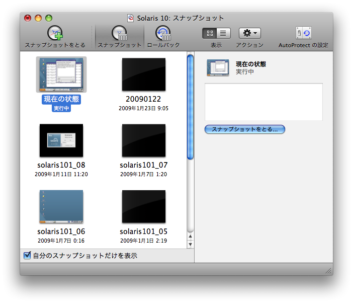This screenshot has width=353, height=303.
Task: Select the solaris101_05 snapshot thumbnail
Action: (x=144, y=206)
